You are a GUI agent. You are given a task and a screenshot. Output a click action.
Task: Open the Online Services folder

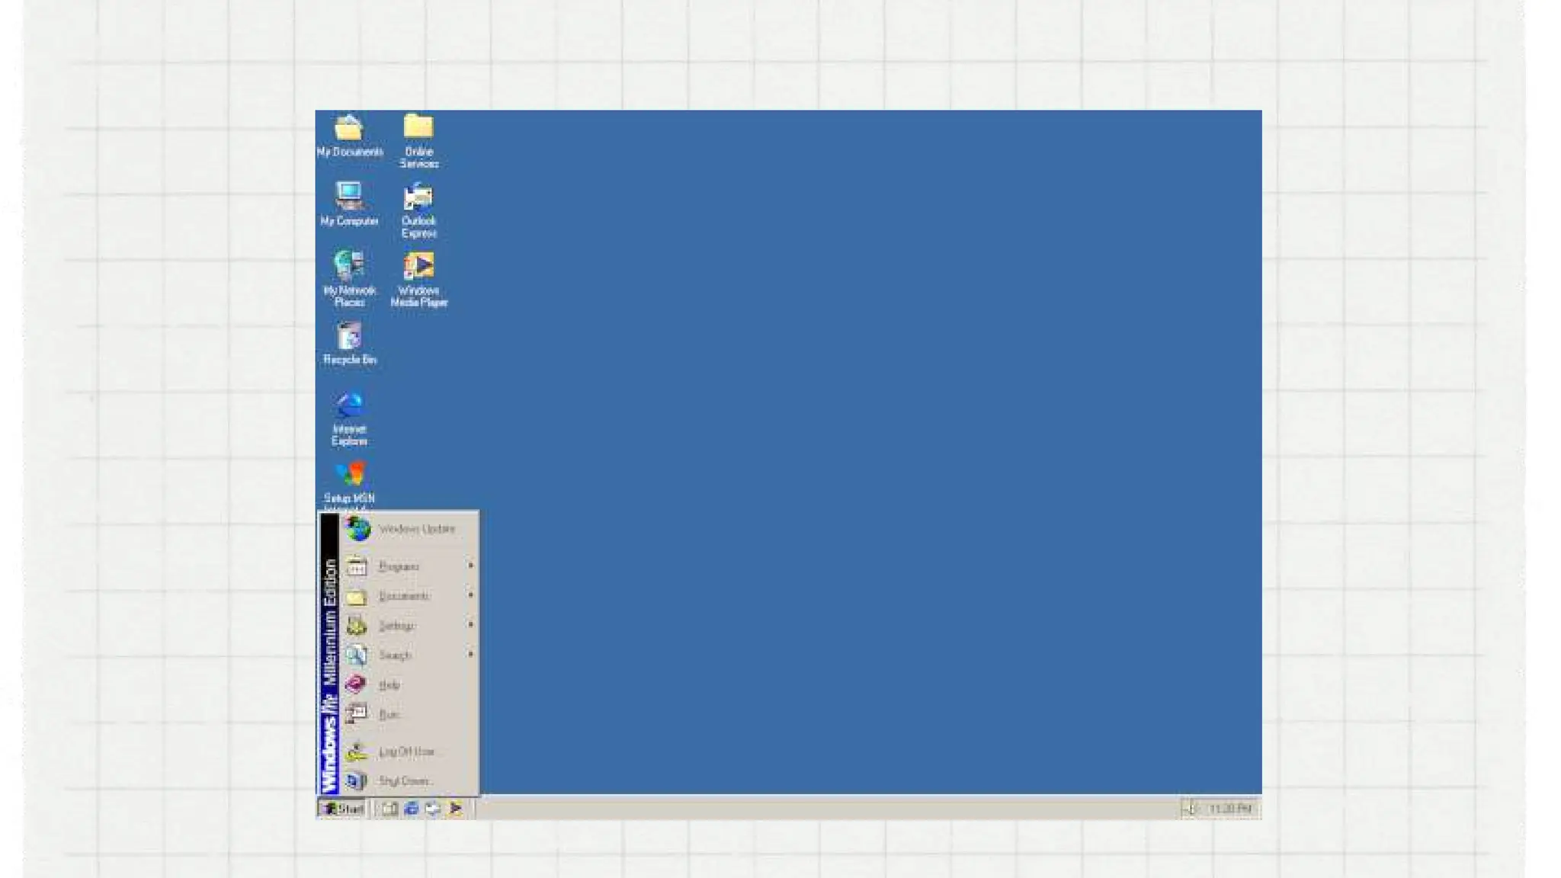point(418,128)
